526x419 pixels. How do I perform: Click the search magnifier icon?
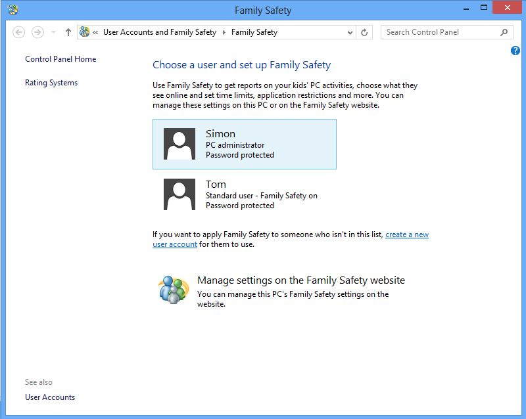click(504, 32)
